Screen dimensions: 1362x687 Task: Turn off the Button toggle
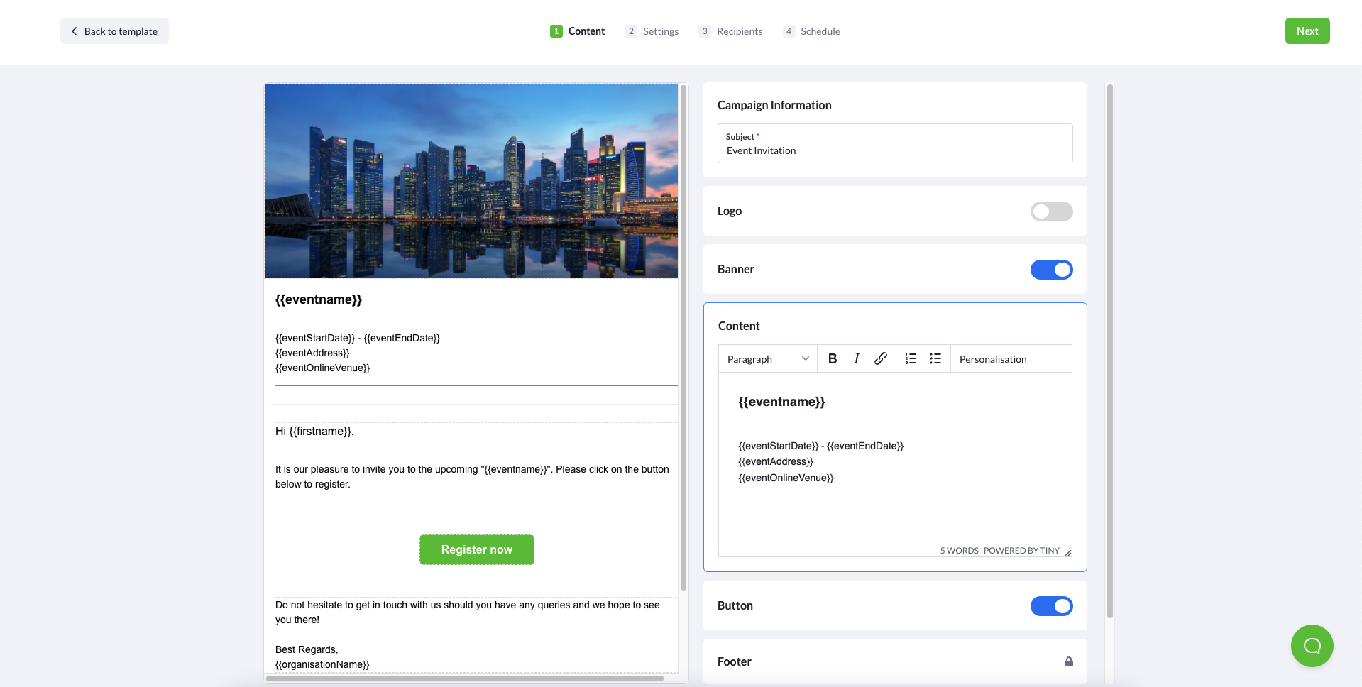point(1051,606)
